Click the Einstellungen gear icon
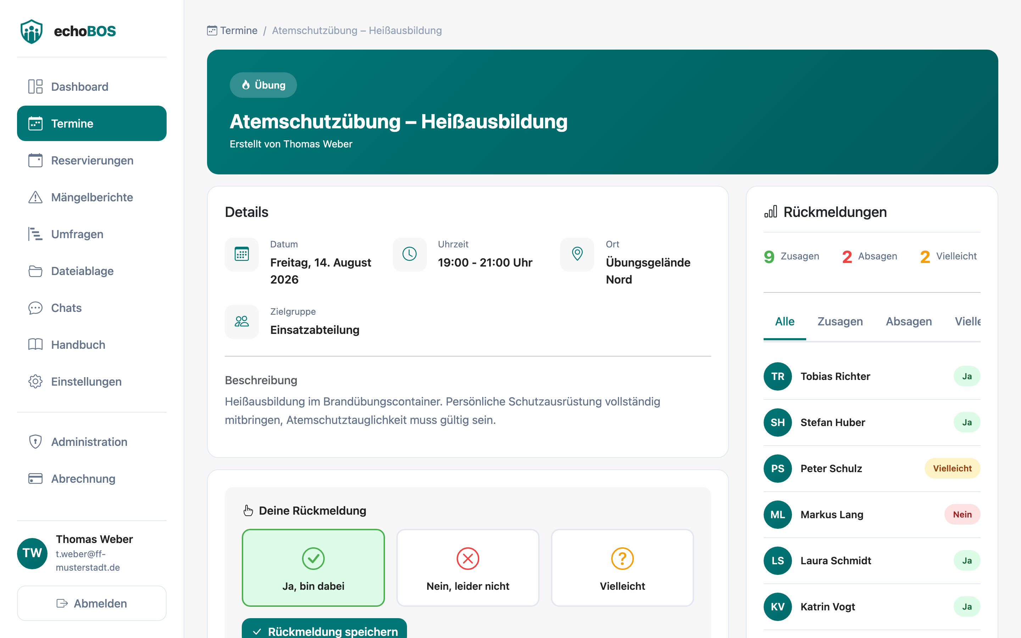Screen dimensions: 1021x638 35,381
